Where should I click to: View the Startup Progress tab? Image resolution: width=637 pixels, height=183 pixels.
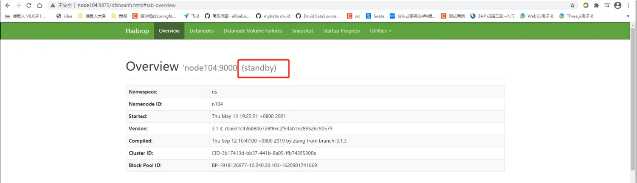(x=341, y=31)
